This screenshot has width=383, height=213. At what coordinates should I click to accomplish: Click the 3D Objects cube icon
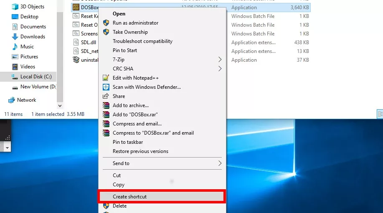pyautogui.click(x=15, y=7)
